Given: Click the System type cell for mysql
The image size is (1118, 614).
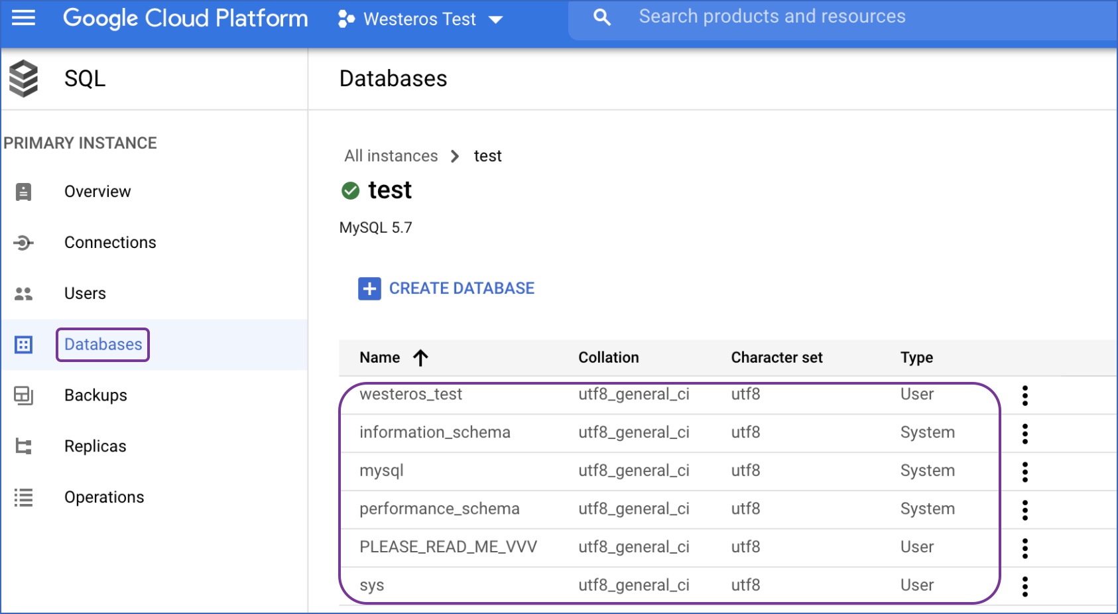Looking at the screenshot, I should pyautogui.click(x=927, y=471).
